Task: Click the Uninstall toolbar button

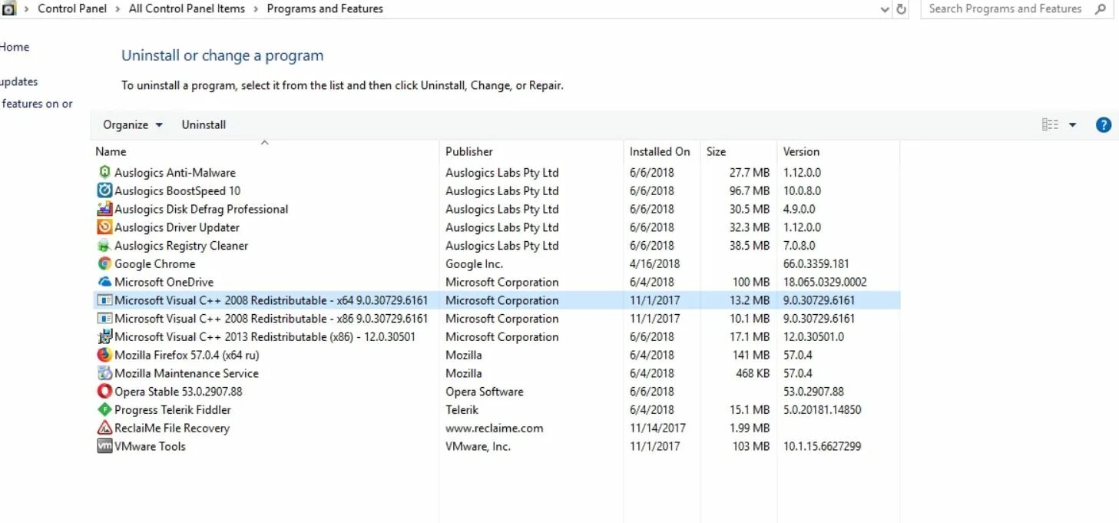Action: point(204,125)
